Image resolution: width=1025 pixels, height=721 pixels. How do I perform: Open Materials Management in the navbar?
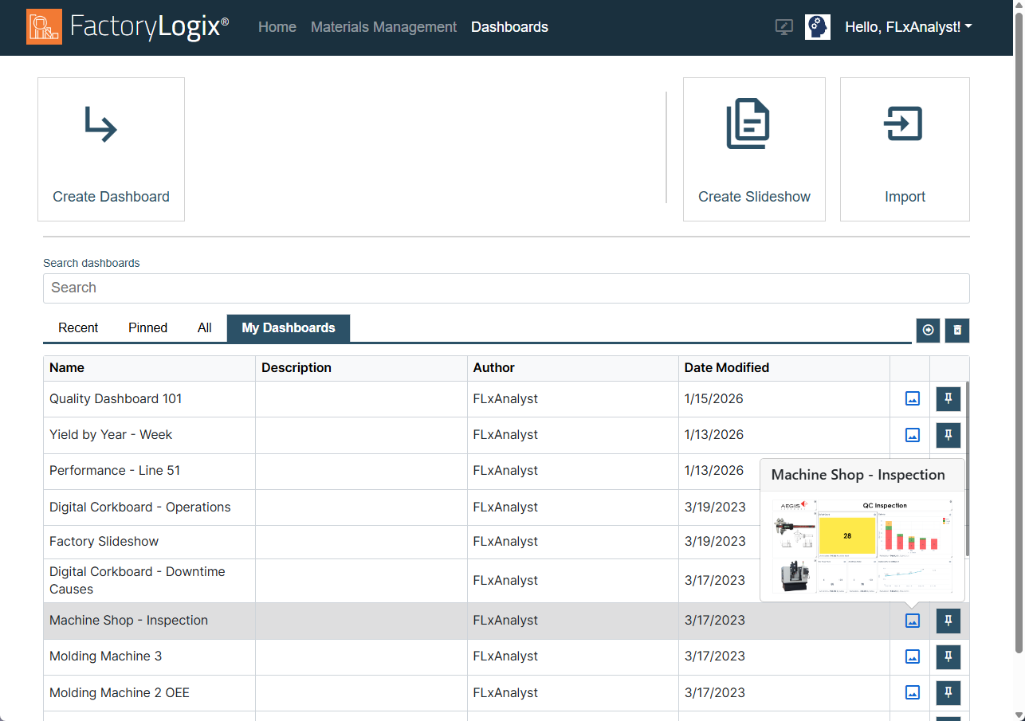tap(383, 27)
